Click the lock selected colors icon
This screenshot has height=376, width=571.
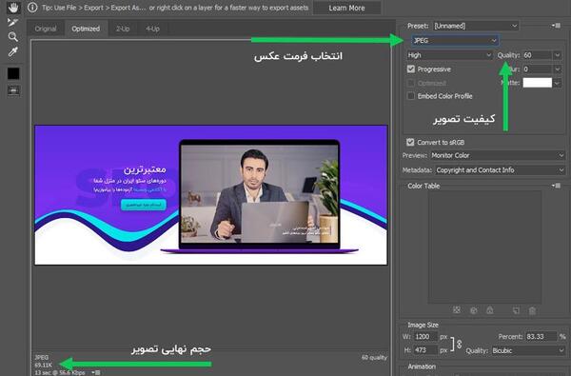(x=490, y=310)
